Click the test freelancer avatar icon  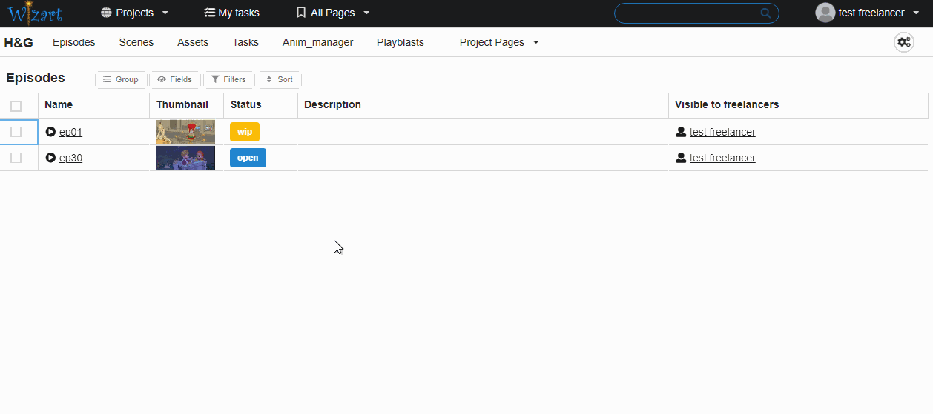tap(825, 13)
